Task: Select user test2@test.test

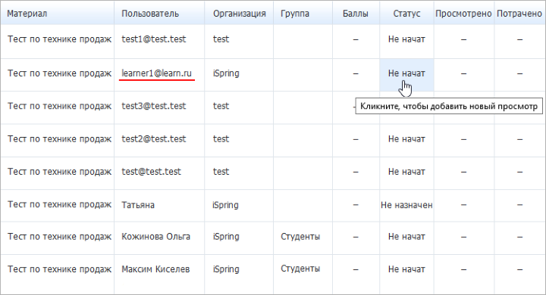Action: (x=153, y=139)
